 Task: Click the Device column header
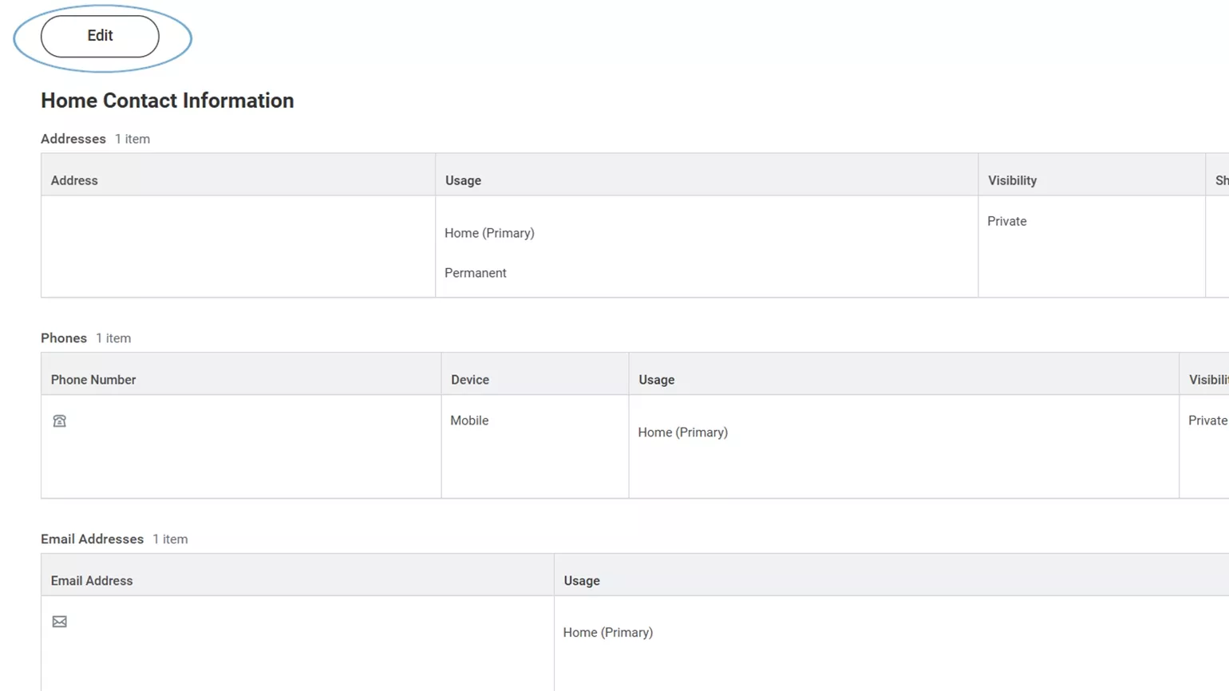click(x=470, y=380)
